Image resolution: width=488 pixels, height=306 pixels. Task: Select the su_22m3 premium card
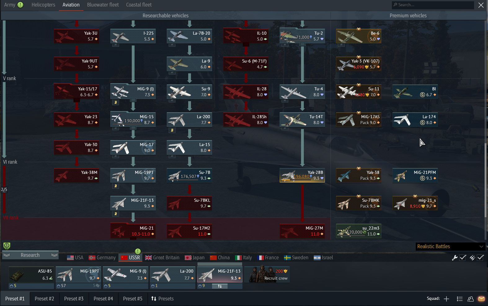[x=359, y=231]
